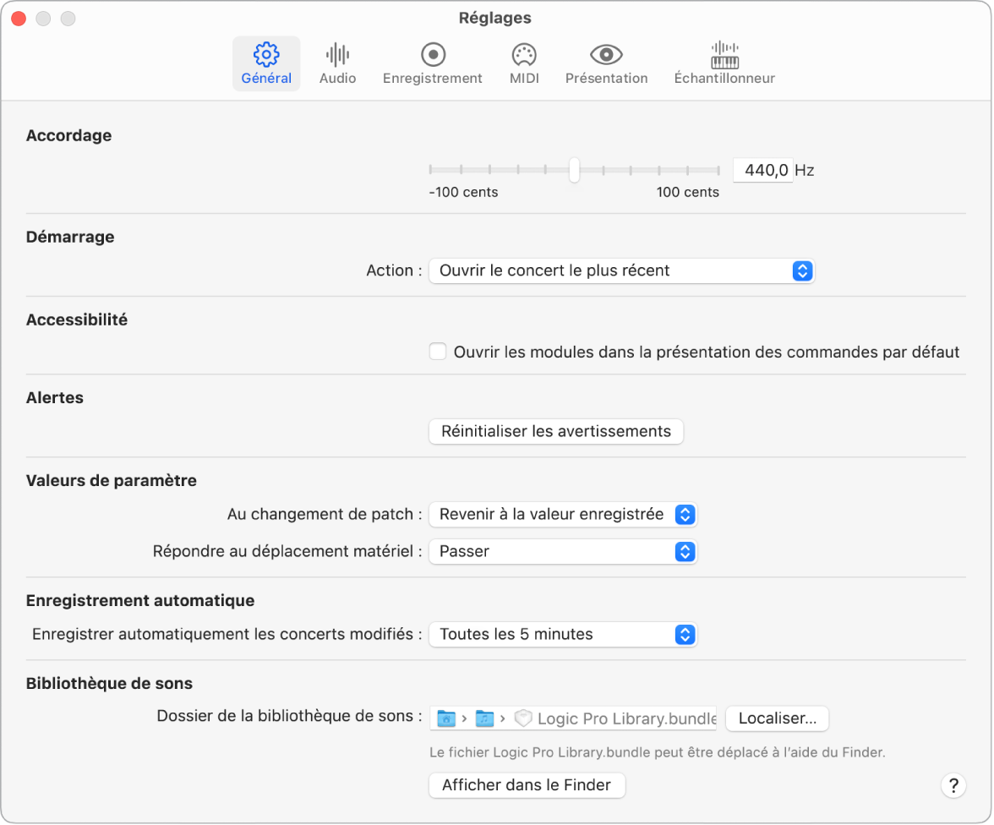
Task: Open 'Répondre au déplacement matériel' dropdown
Action: tap(563, 552)
